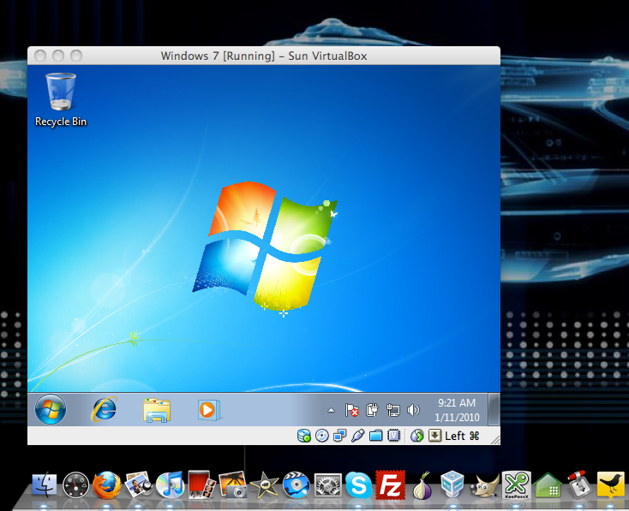Launch FileZilla from the Dock
The height and width of the screenshot is (511, 629).
(x=390, y=485)
